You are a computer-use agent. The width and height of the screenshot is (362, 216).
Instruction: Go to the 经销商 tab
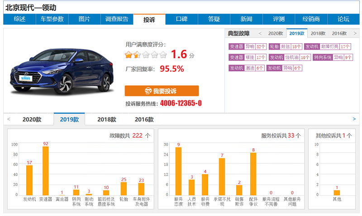[311, 19]
